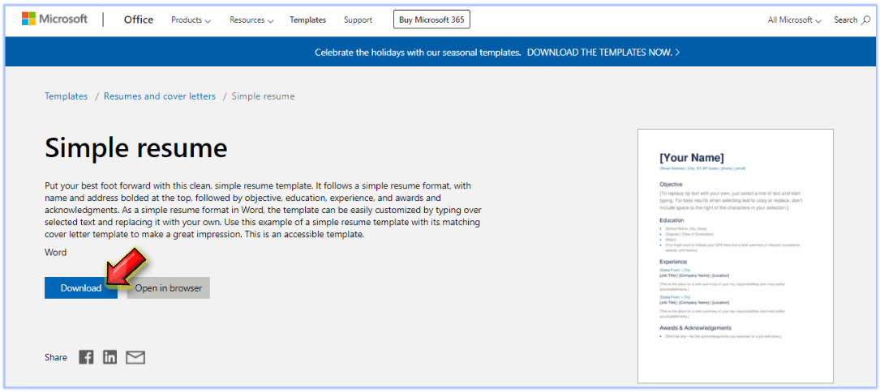Viewport: 880px width, 392px height.
Task: Click the Simple resume breadcrumb text
Action: click(x=263, y=96)
